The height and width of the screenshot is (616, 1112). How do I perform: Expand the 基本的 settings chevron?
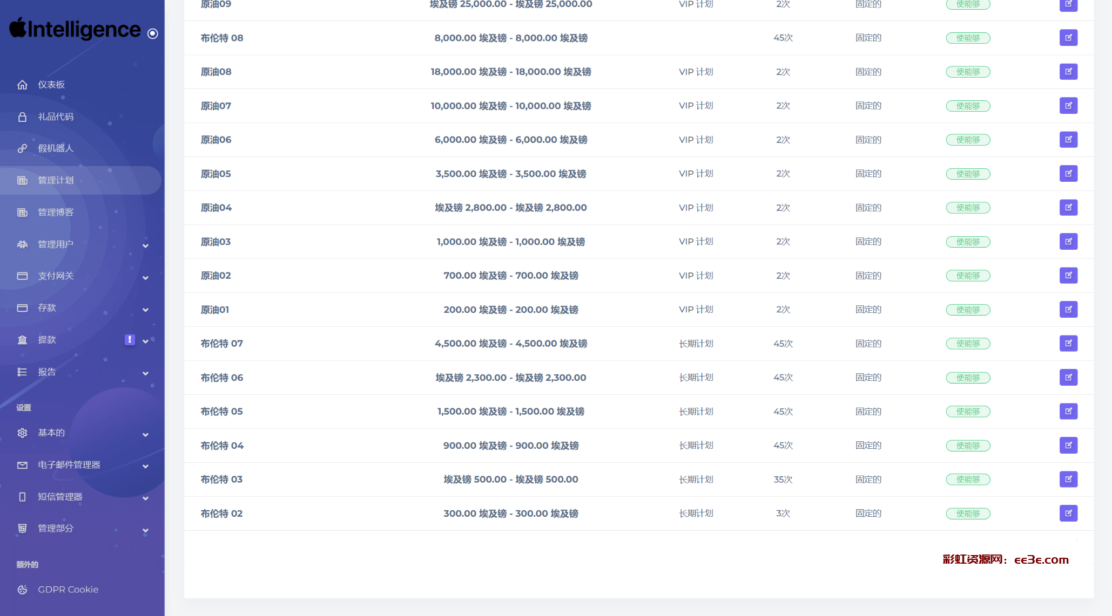145,434
